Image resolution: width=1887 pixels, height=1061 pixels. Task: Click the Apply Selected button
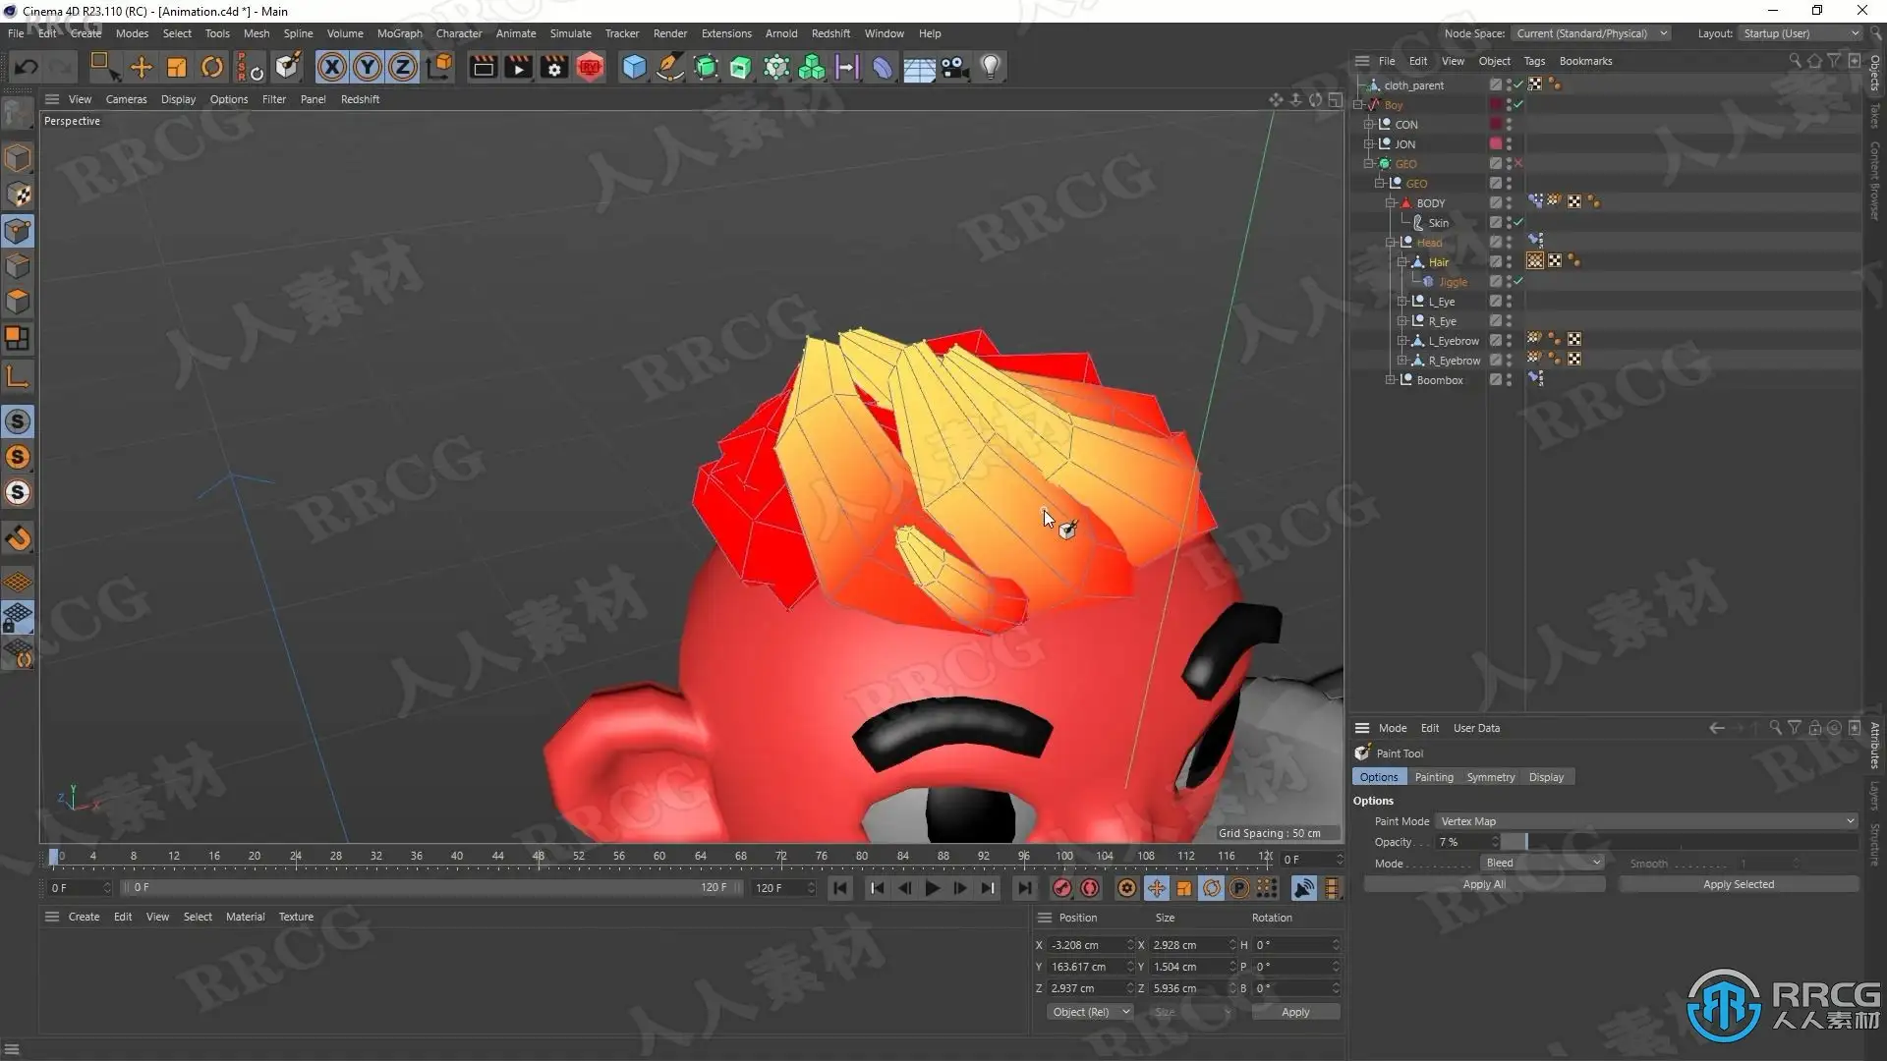click(1738, 884)
